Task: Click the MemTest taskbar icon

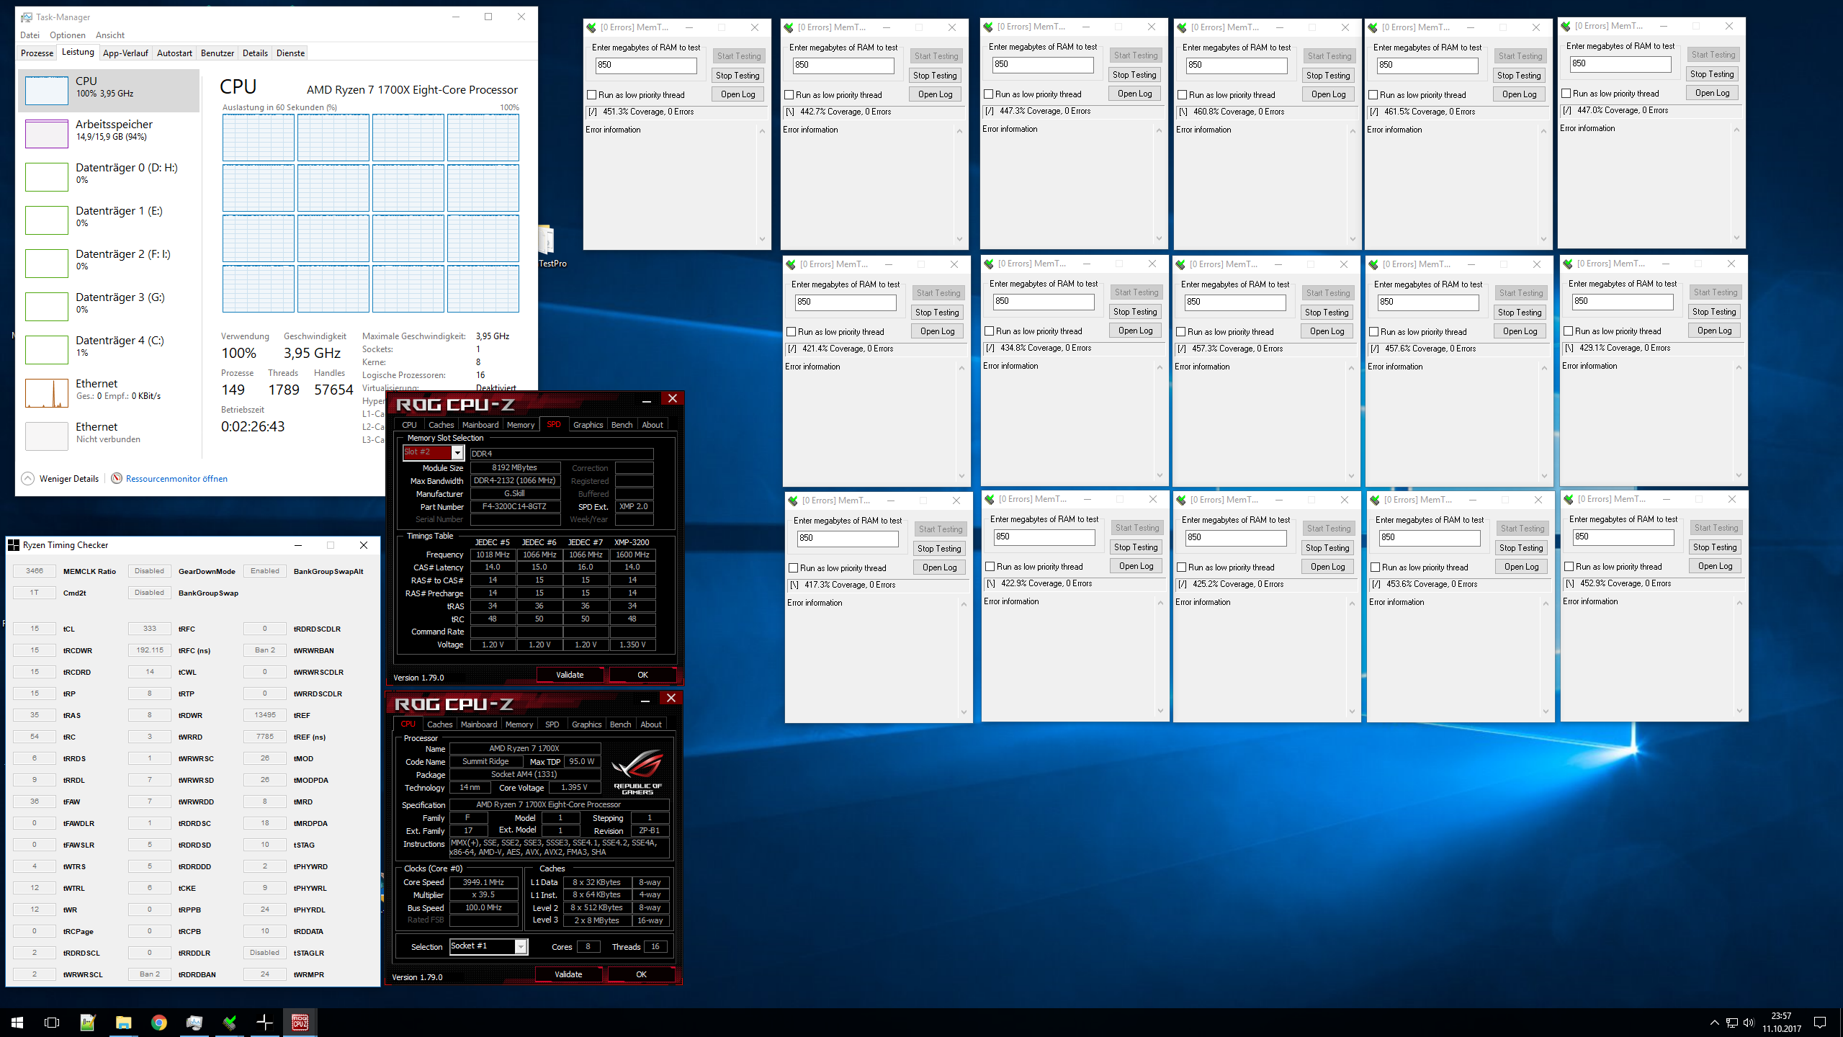Action: pos(230,1022)
